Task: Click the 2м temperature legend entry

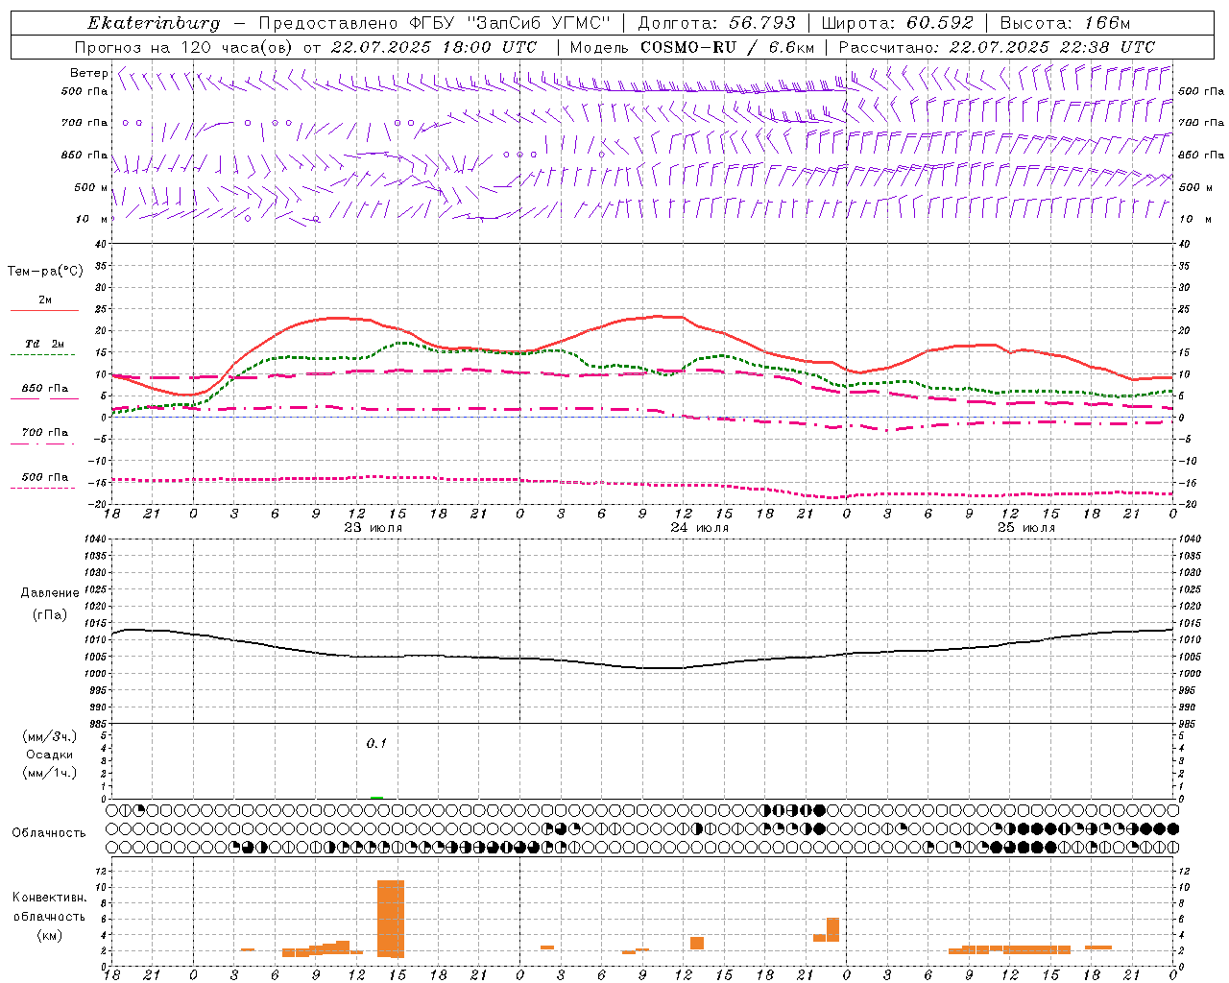Action: click(45, 300)
